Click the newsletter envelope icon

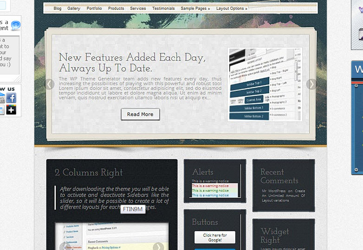pos(2,98)
